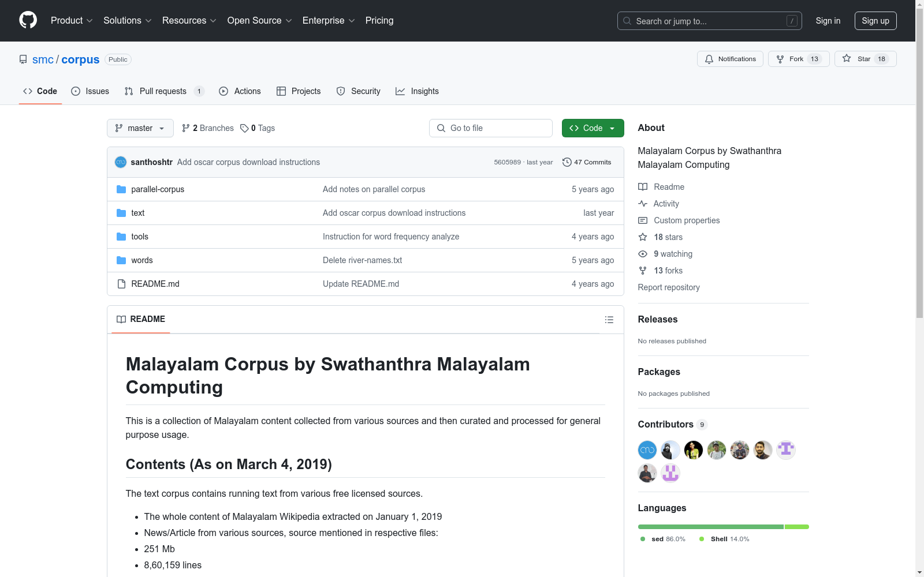Click the repository icon beside smc
The width and height of the screenshot is (924, 577).
click(x=23, y=59)
